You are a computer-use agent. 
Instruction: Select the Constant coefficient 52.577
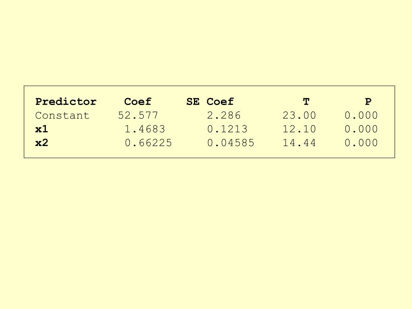click(x=138, y=115)
